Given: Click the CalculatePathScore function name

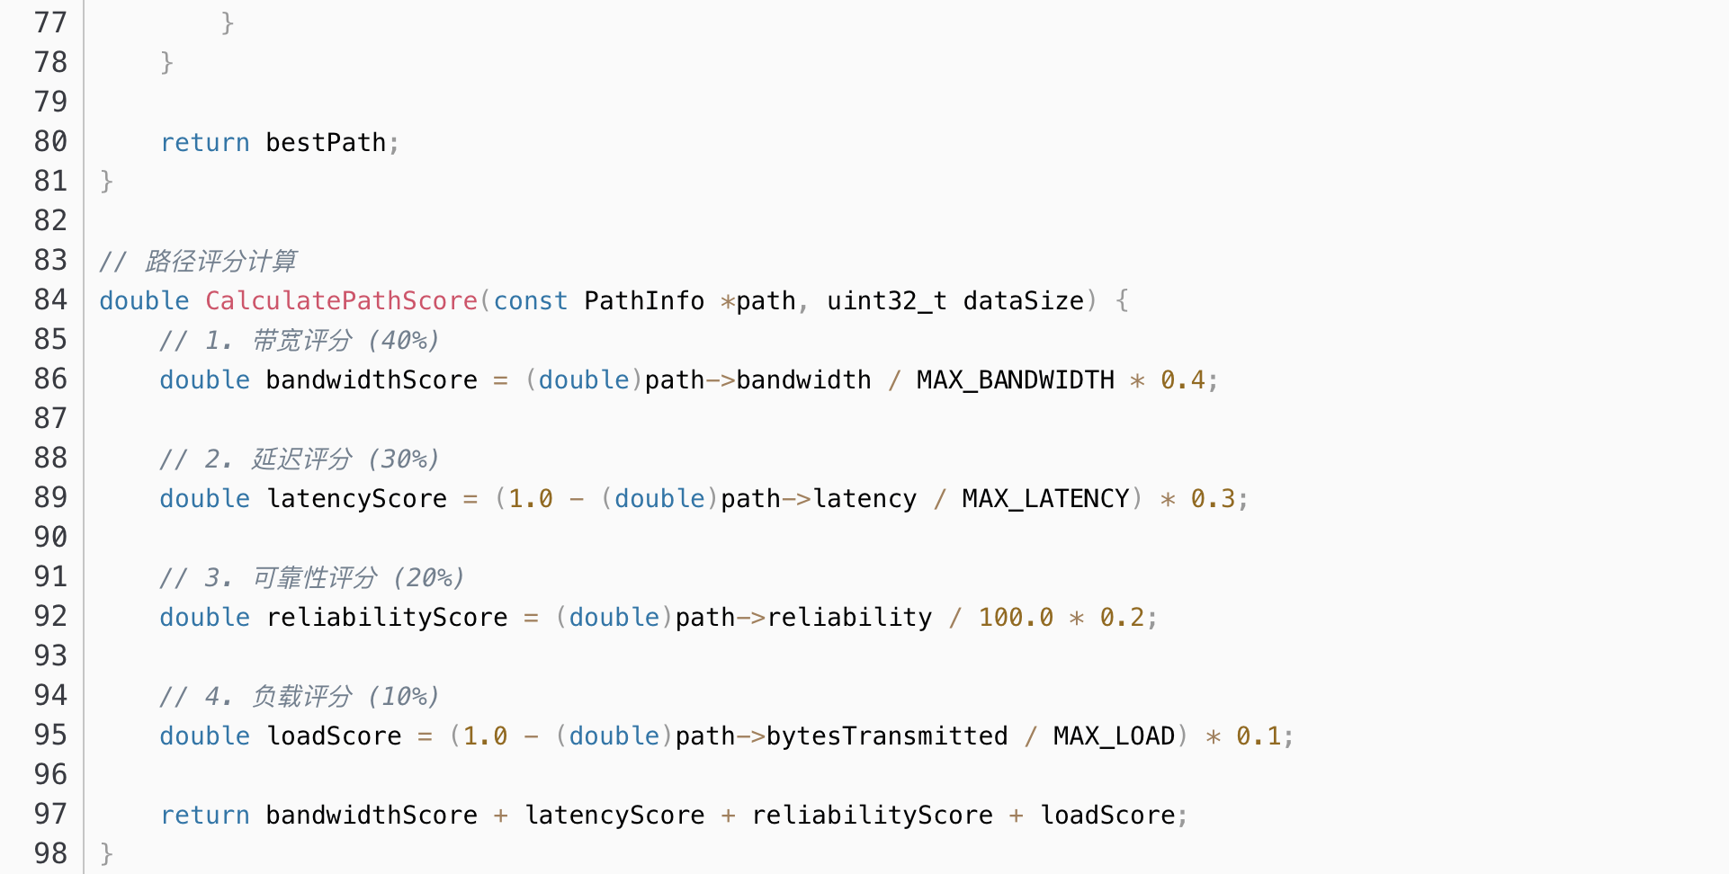Looking at the screenshot, I should click(341, 300).
